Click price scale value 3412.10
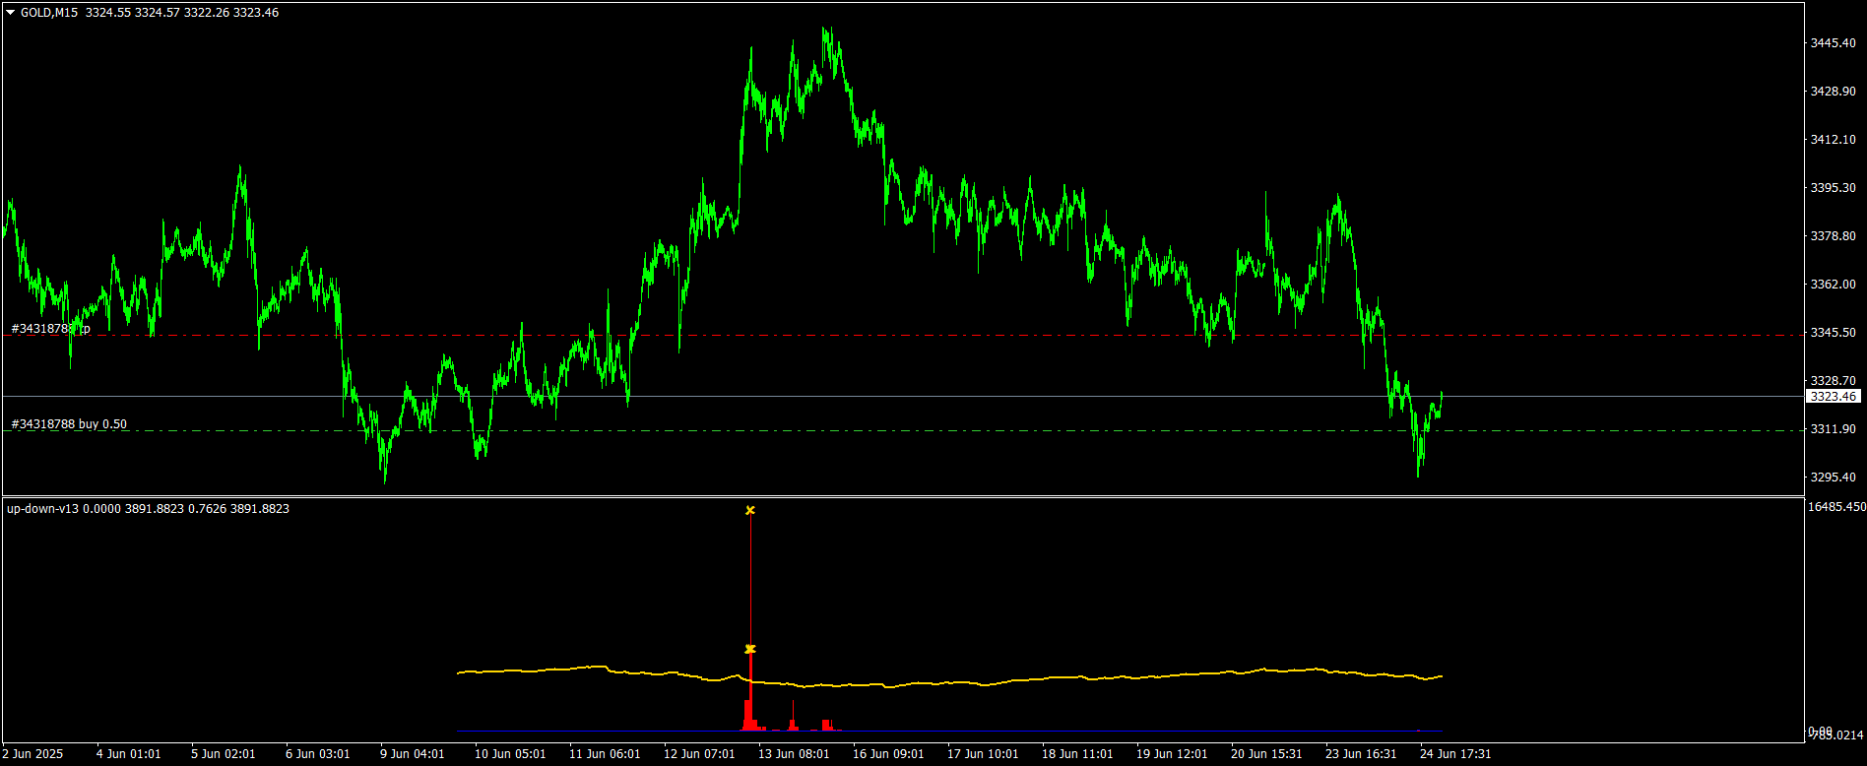 click(x=1834, y=140)
